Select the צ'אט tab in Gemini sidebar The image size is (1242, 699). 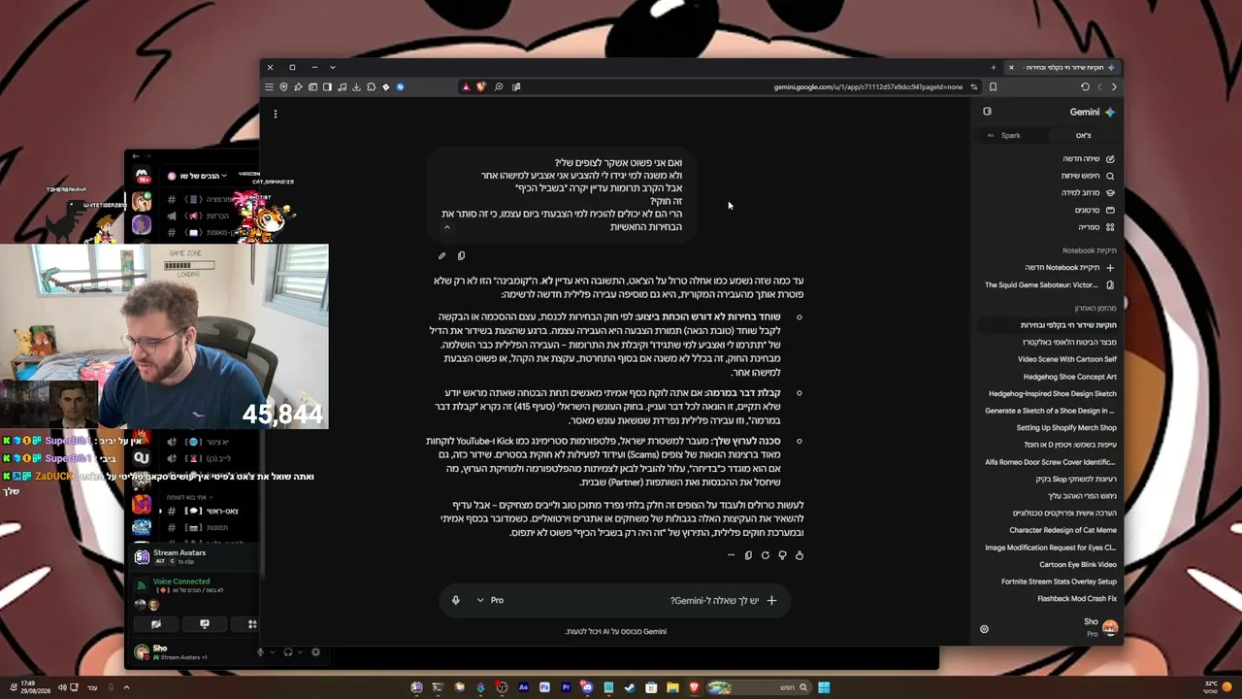[1083, 135]
